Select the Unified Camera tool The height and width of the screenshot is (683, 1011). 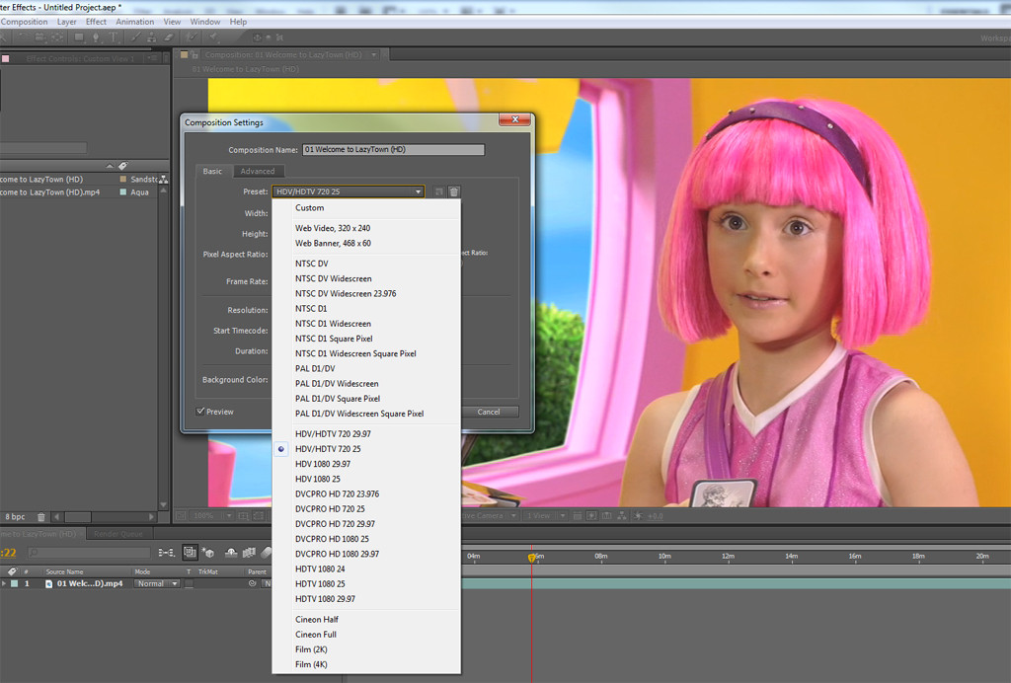point(39,38)
